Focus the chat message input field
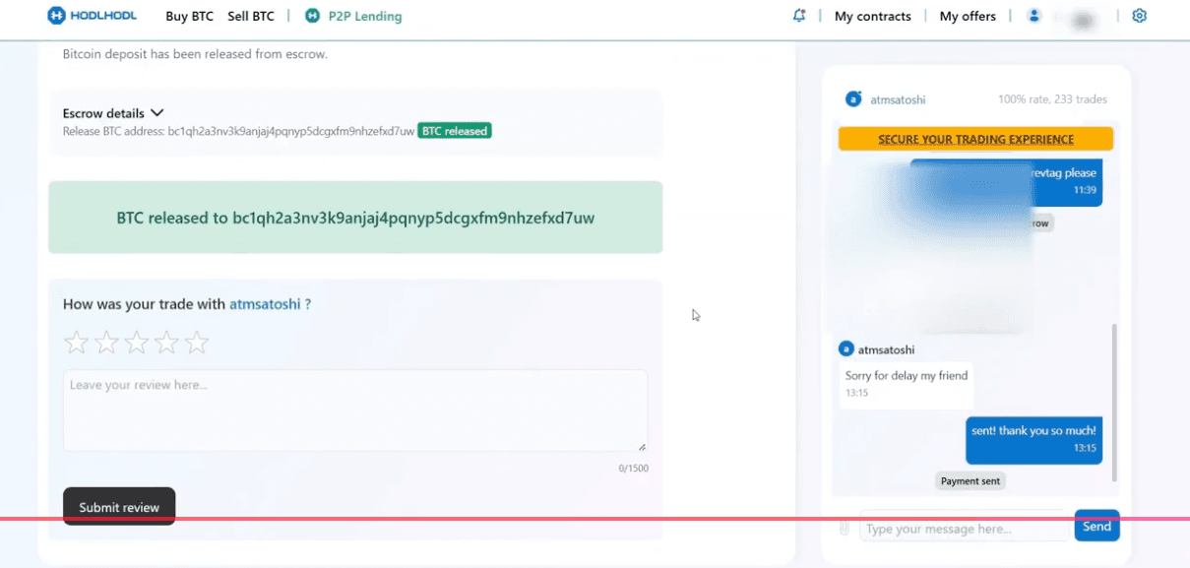 [x=964, y=529]
